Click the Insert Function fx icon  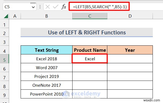[64, 7]
